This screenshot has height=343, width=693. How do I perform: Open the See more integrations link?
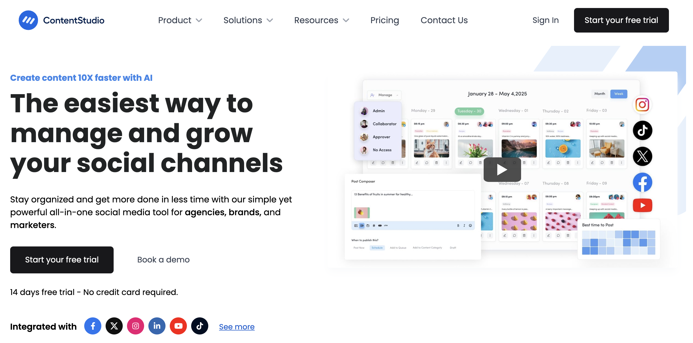(x=236, y=327)
